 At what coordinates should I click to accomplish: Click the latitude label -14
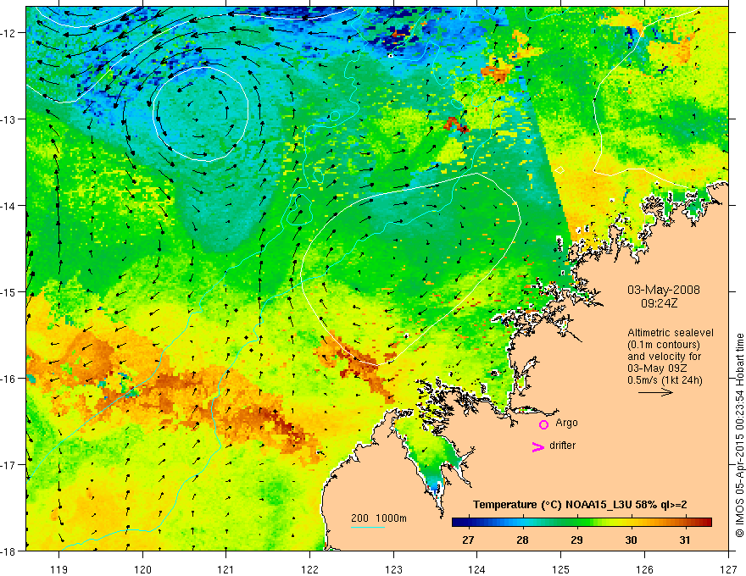pyautogui.click(x=9, y=205)
